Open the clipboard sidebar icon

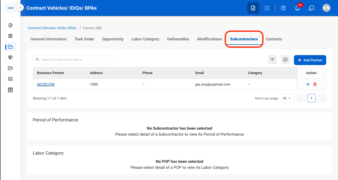click(x=10, y=36)
